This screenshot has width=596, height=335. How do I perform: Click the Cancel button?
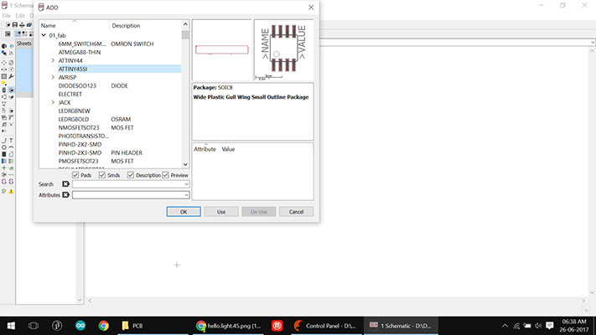[296, 212]
